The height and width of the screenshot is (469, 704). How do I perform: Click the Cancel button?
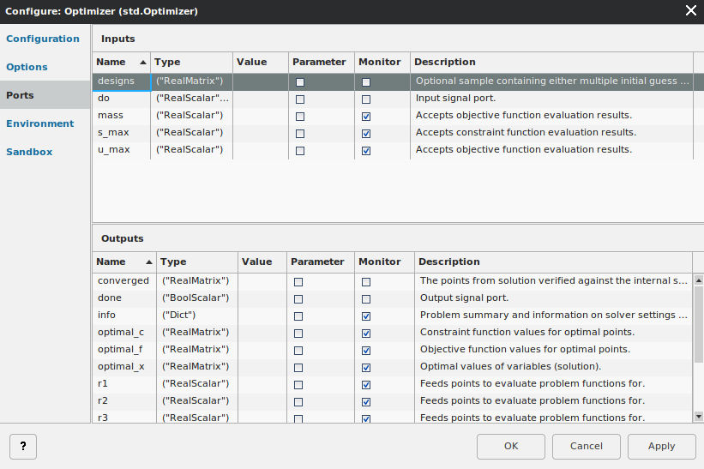point(587,446)
